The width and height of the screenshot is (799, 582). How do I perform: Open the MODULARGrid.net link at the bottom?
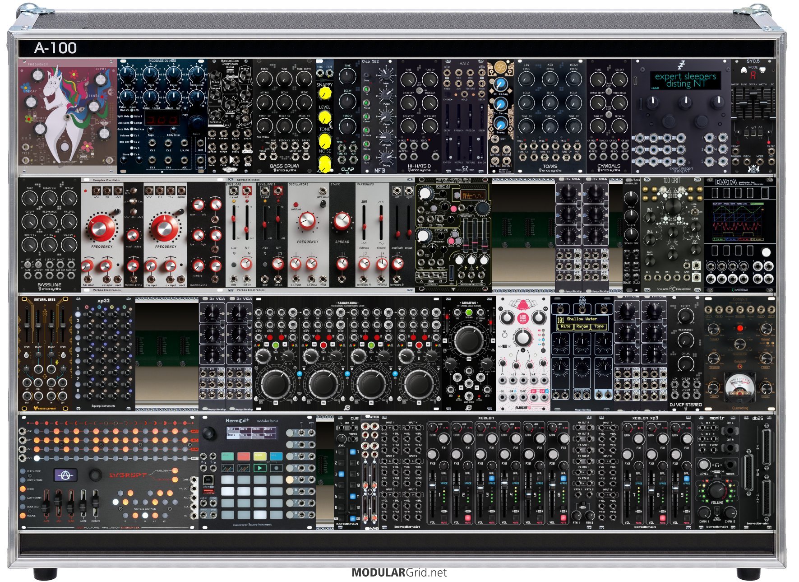tap(399, 573)
